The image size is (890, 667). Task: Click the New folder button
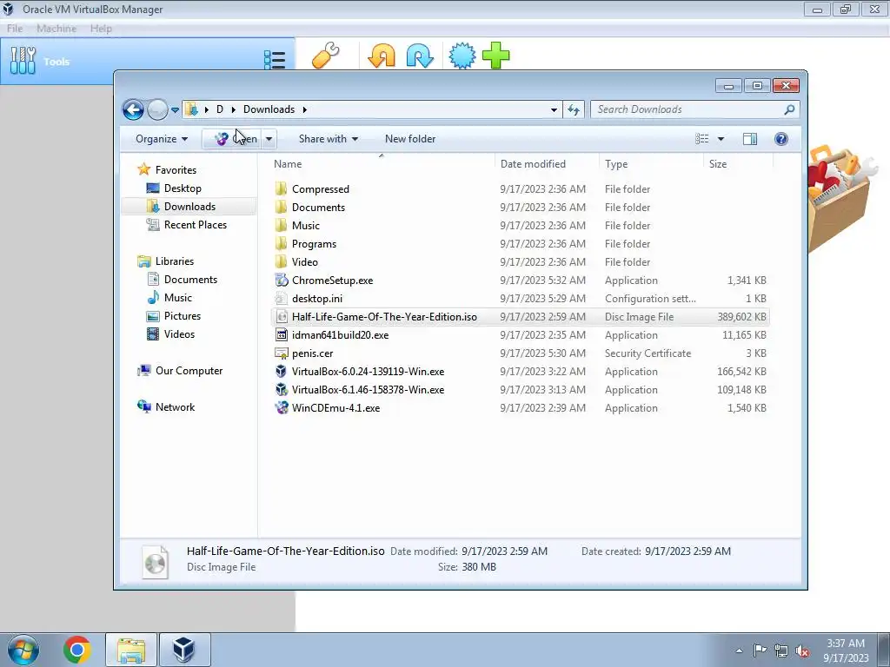[410, 139]
